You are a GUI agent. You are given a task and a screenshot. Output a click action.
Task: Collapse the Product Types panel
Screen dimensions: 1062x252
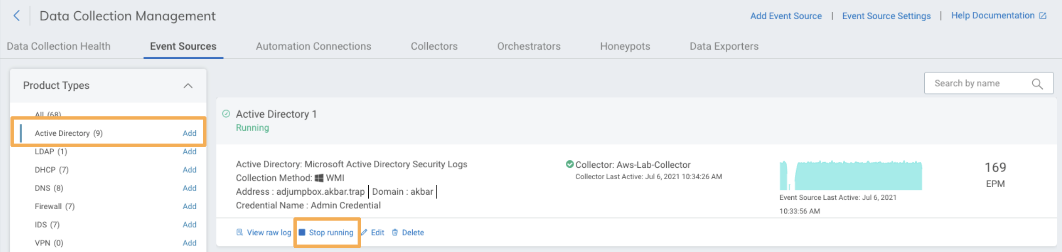click(x=188, y=86)
